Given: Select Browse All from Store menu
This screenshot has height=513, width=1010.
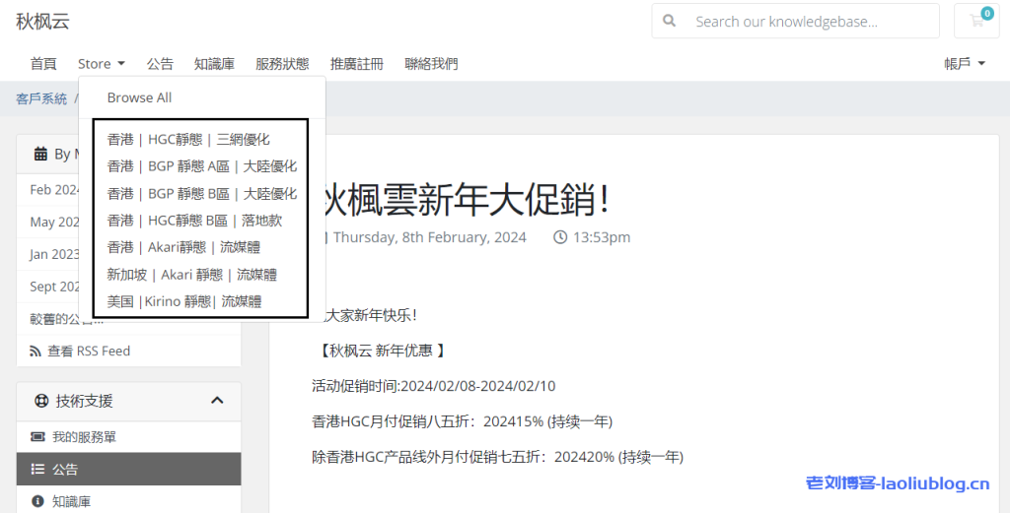Looking at the screenshot, I should point(139,97).
